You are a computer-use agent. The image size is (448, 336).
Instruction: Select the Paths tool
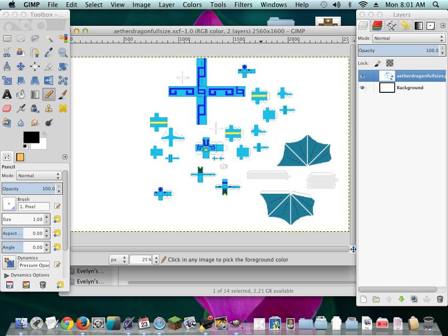[x=35, y=52]
